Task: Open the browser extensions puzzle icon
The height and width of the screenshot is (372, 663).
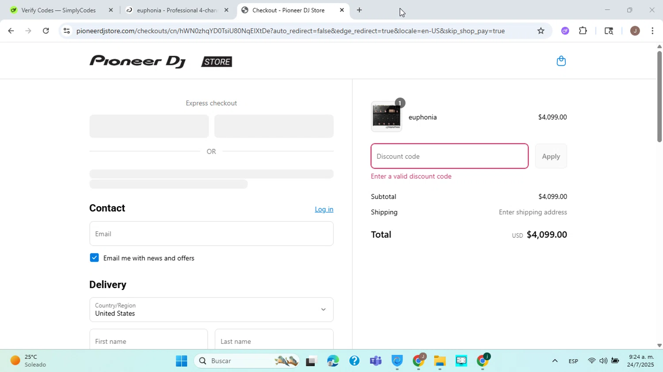Action: (583, 31)
